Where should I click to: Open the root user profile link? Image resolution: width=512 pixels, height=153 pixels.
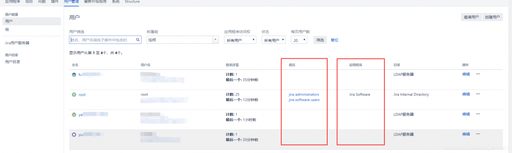tap(82, 95)
